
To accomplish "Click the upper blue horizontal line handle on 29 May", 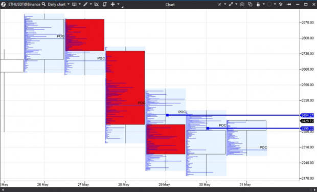I will click(167, 115).
